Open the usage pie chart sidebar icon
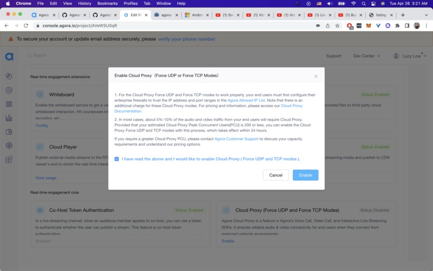 pos(9,76)
